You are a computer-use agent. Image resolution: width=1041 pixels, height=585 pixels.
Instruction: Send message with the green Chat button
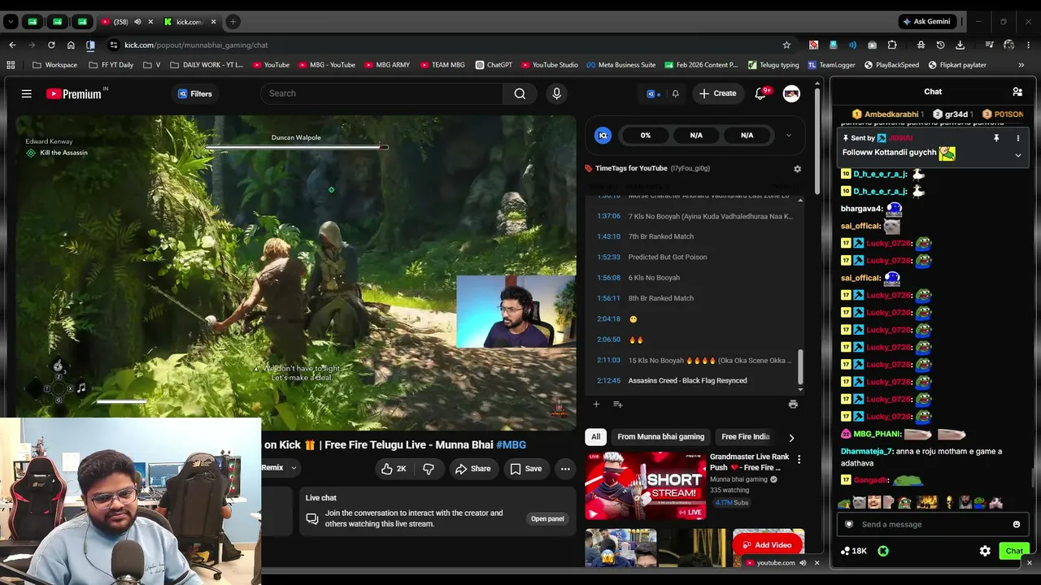pyautogui.click(x=1014, y=551)
